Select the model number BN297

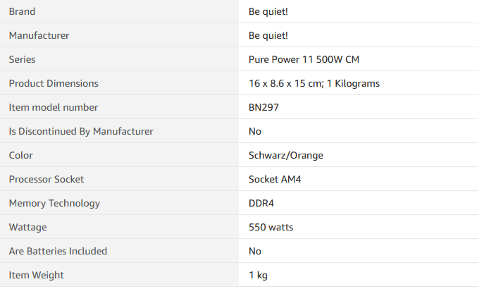(263, 107)
